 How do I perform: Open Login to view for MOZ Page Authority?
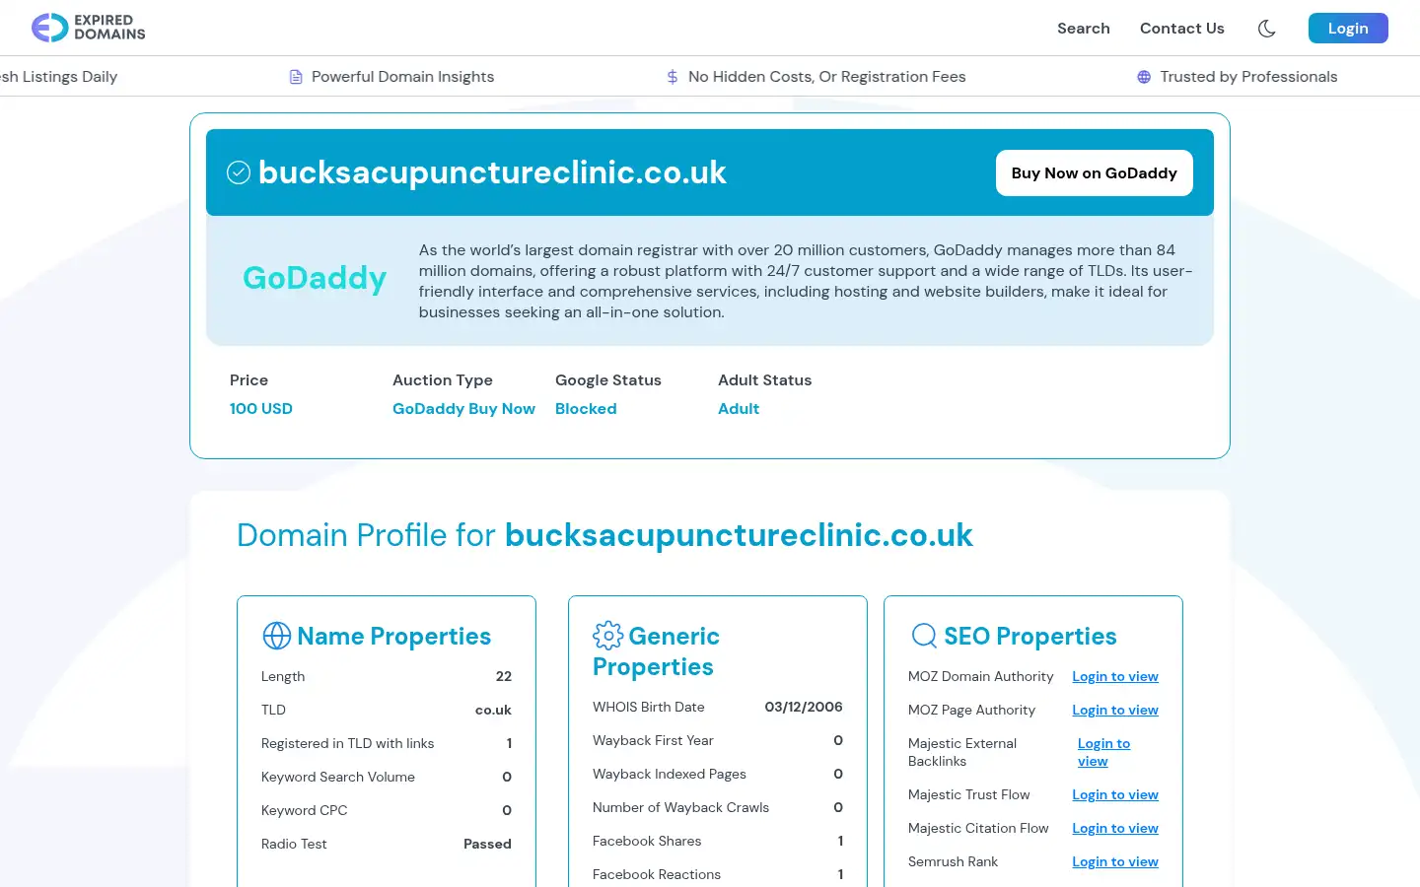tap(1115, 710)
